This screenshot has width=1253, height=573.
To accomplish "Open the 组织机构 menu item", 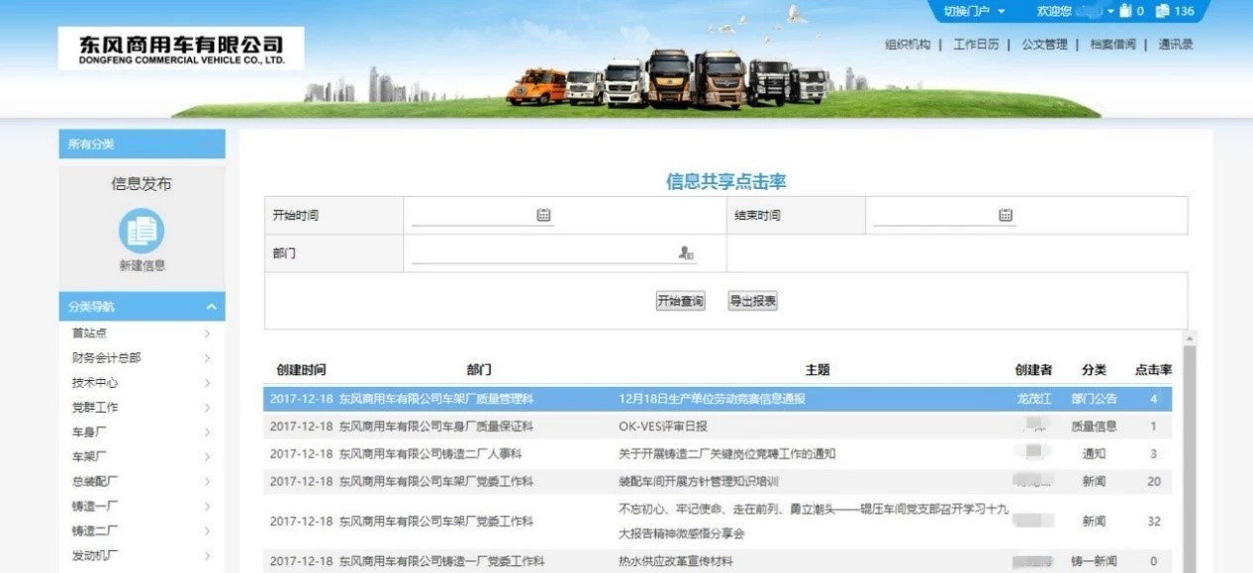I will tap(907, 45).
